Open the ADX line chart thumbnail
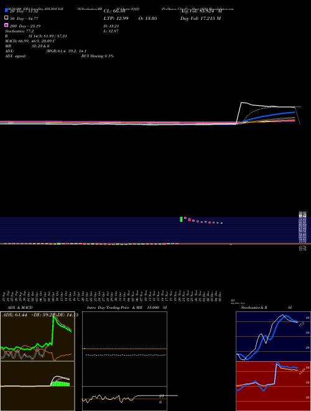 pos(37,336)
